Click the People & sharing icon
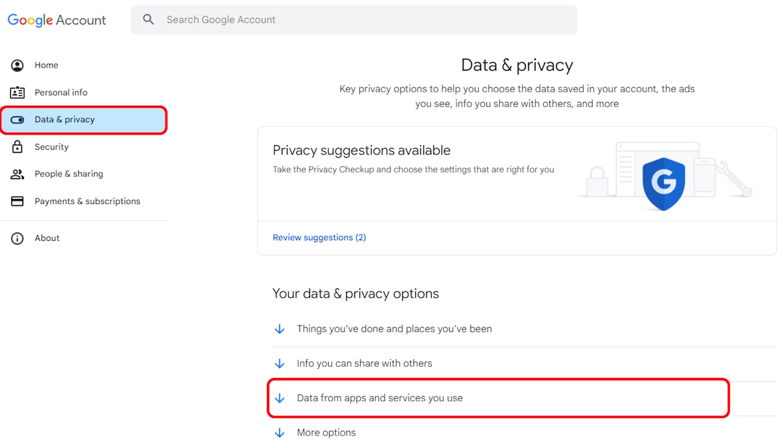The height and width of the screenshot is (448, 783). [18, 173]
